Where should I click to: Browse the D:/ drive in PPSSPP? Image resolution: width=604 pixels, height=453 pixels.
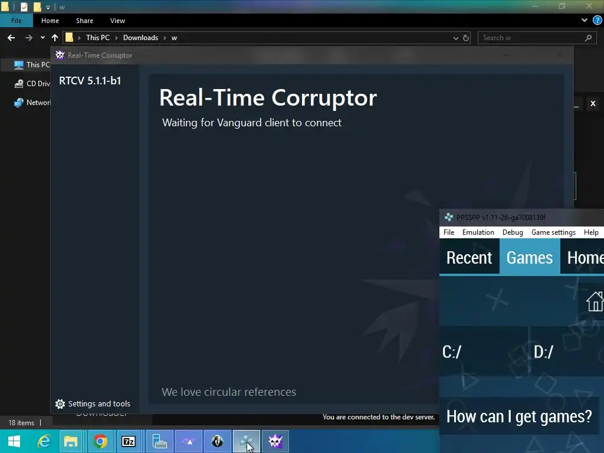(567, 352)
